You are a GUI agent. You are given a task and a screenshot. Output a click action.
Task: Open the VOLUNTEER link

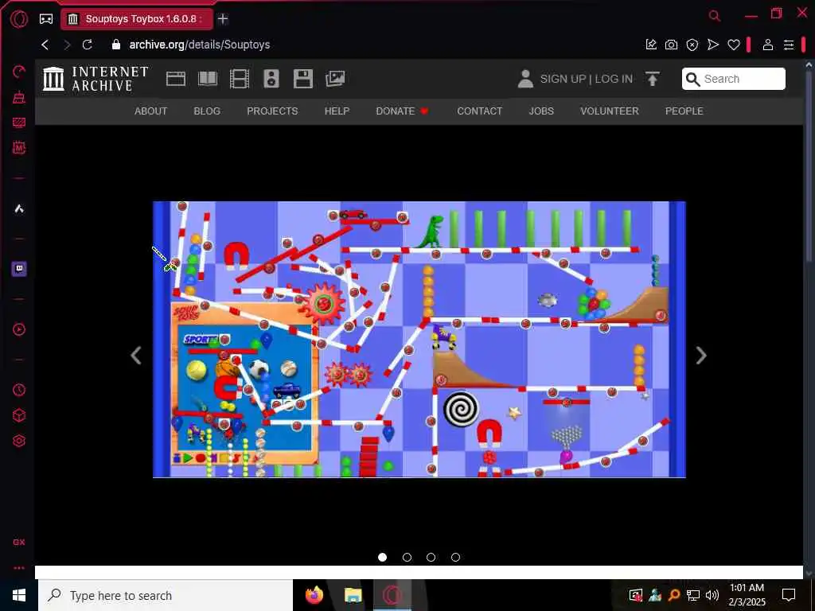click(x=609, y=111)
